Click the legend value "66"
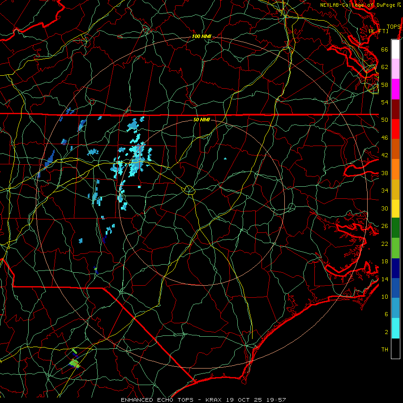Screen dimensions: 403x403 coord(385,49)
